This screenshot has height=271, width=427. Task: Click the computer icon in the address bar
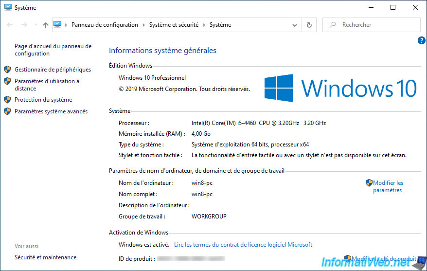[58, 25]
